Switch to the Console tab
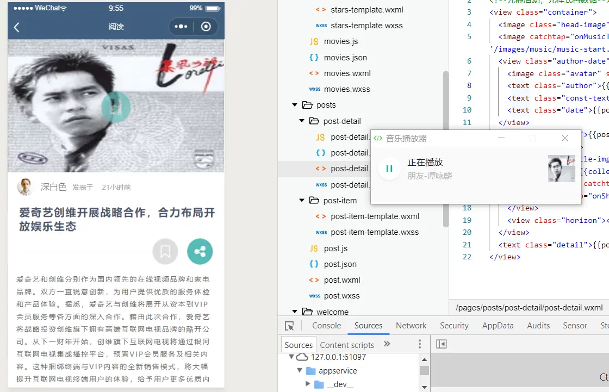 coord(327,326)
